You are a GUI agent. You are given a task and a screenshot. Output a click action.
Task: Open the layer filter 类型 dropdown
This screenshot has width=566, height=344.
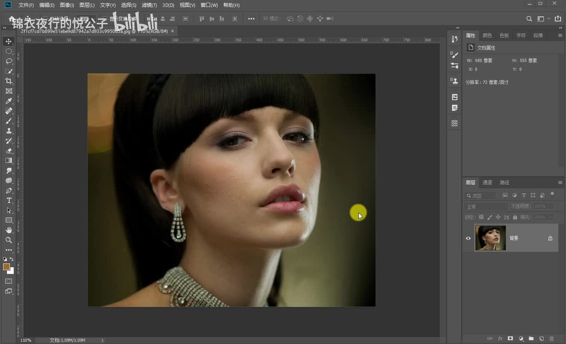(x=480, y=195)
